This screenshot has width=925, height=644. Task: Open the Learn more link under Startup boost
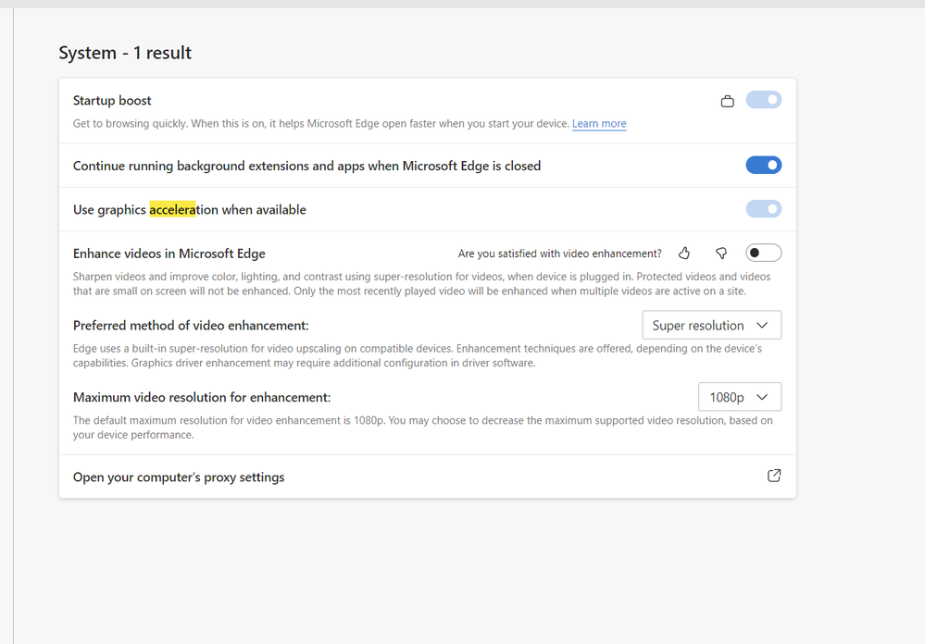(x=599, y=124)
